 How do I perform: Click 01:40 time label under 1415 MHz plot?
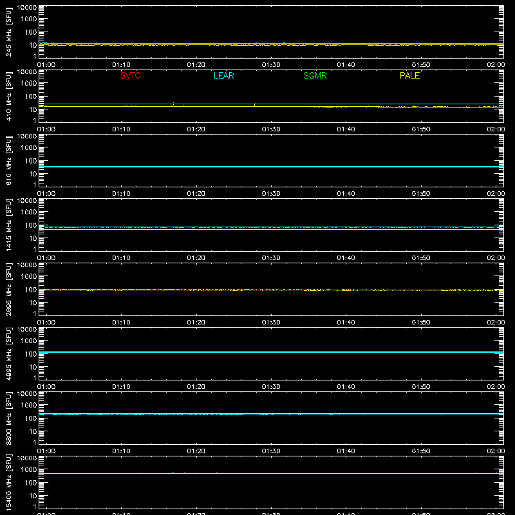346,258
